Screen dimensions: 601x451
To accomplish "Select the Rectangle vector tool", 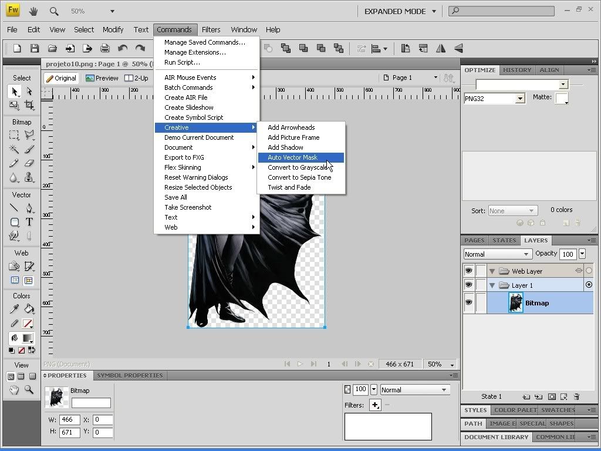I will 14,222.
